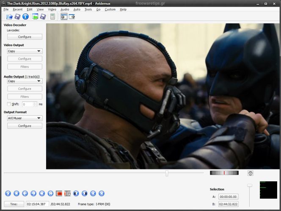The height and width of the screenshot is (211, 281).
Task: Click the black audio VU meter display
Action: [x=268, y=190]
